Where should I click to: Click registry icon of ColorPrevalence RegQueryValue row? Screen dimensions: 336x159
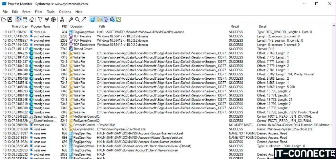pos(71,32)
